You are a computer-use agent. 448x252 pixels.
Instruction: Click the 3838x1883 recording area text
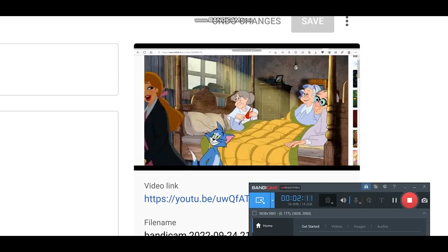285,213
